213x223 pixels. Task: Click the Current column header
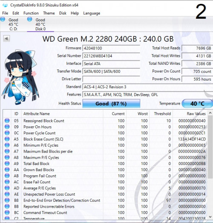coord(115,114)
